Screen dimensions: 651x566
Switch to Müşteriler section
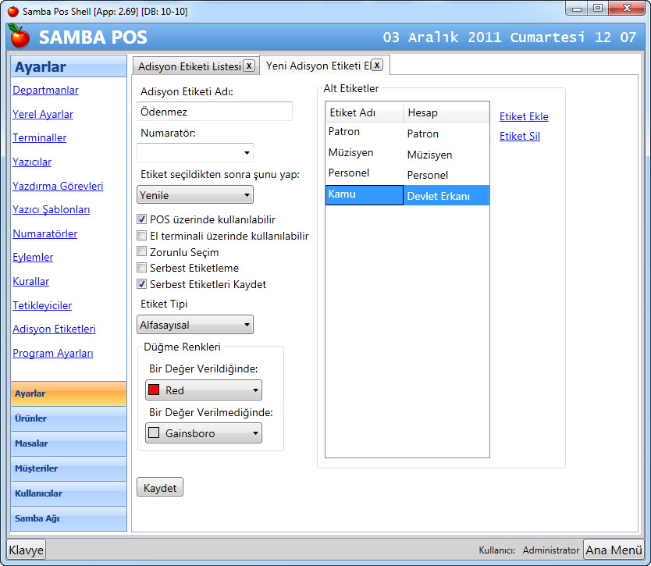tap(69, 468)
